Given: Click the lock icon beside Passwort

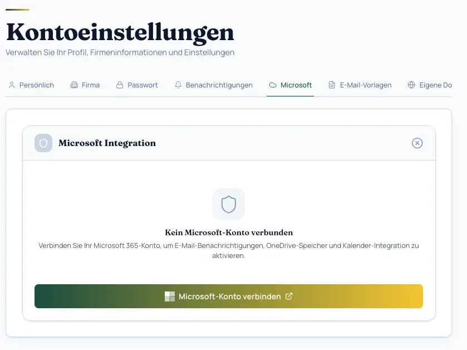Looking at the screenshot, I should click(120, 85).
